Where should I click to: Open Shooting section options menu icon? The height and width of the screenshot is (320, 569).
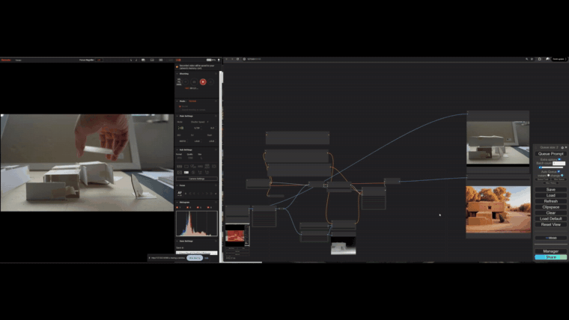216,73
